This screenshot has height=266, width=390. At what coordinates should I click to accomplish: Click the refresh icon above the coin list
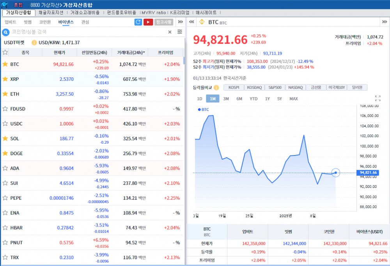[x=138, y=22]
